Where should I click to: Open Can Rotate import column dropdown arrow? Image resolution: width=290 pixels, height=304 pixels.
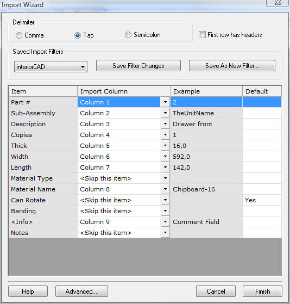[165, 200]
